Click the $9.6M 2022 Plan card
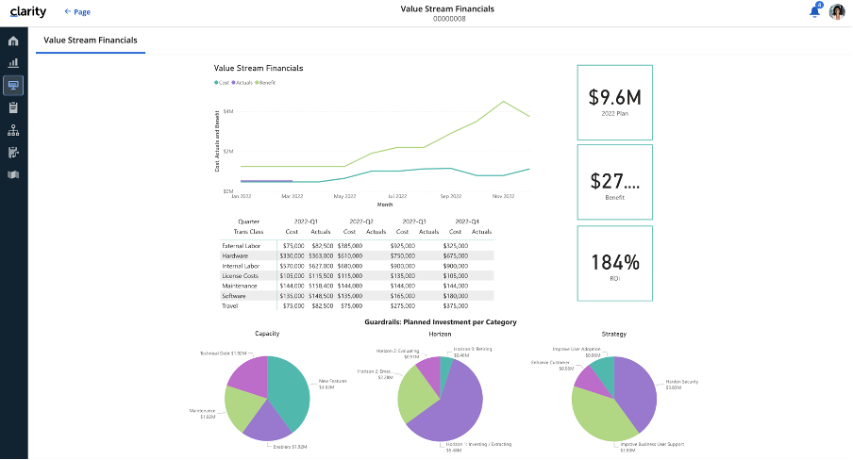The image size is (853, 460). [x=614, y=102]
